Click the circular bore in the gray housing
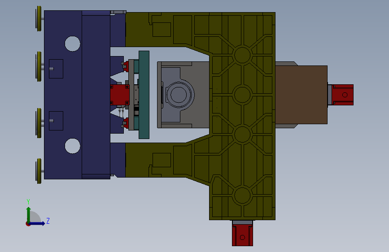The width and height of the screenshot is (389, 252). (x=179, y=95)
